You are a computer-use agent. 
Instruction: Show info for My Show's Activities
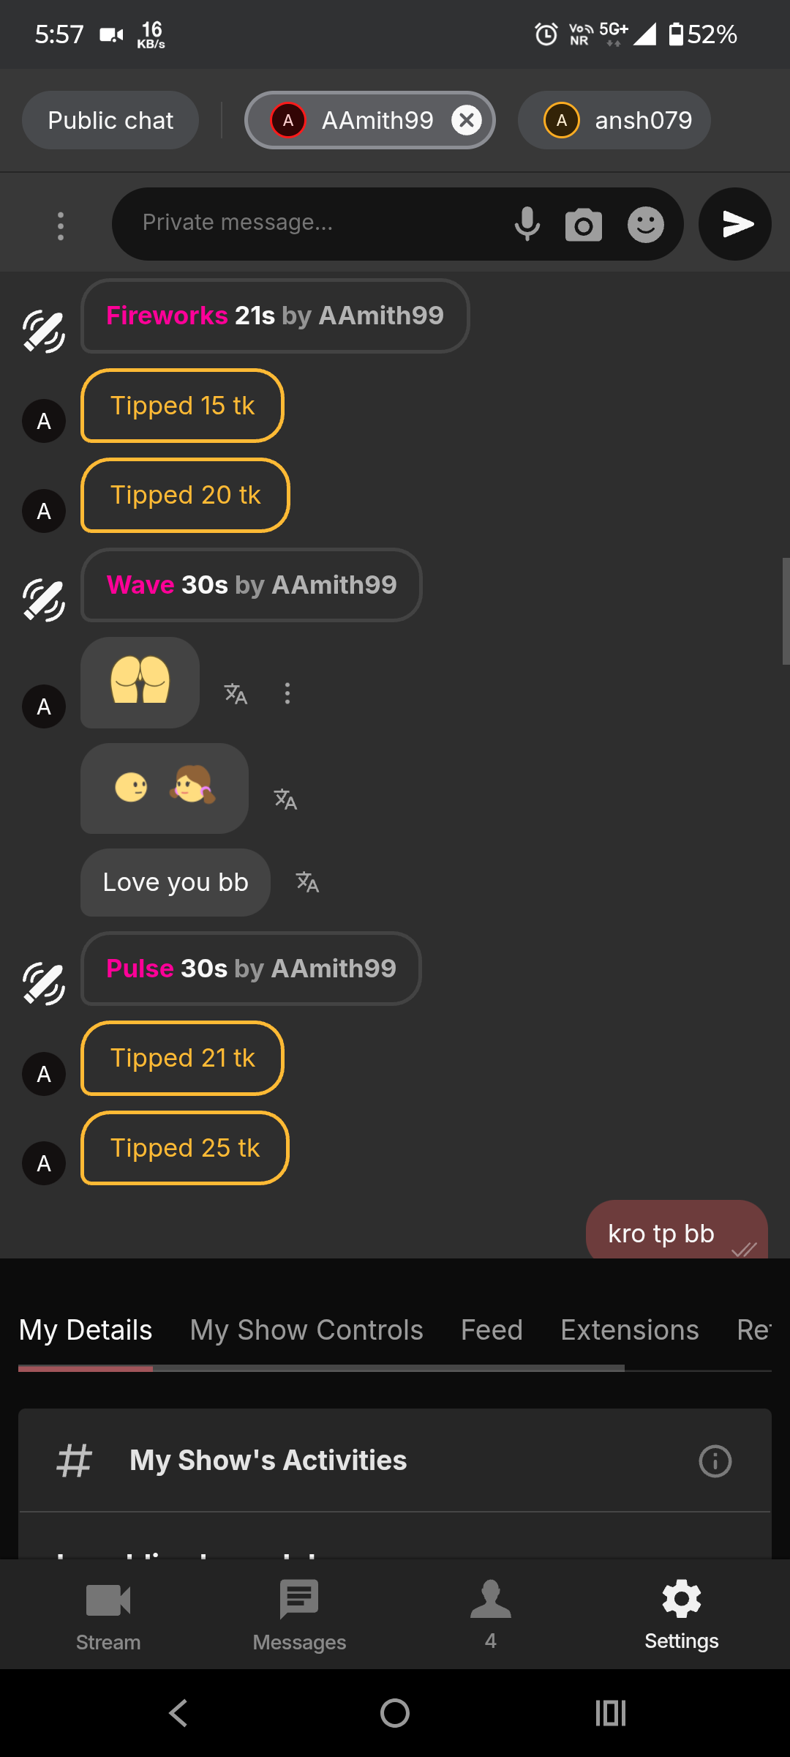(715, 1461)
